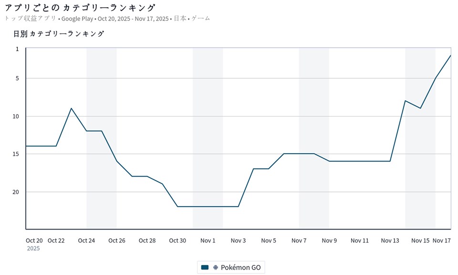Click the Oct 30 x-axis date label
Screen dimensions: 458x275
(177, 241)
